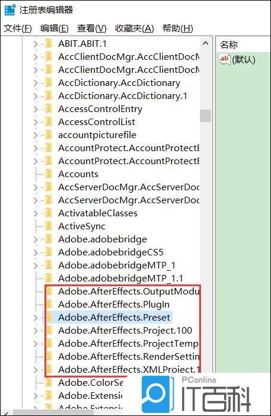Screen dimensions: 271x416
Task: Expand the AccessControlEntry key
Action: pyautogui.click(x=36, y=109)
